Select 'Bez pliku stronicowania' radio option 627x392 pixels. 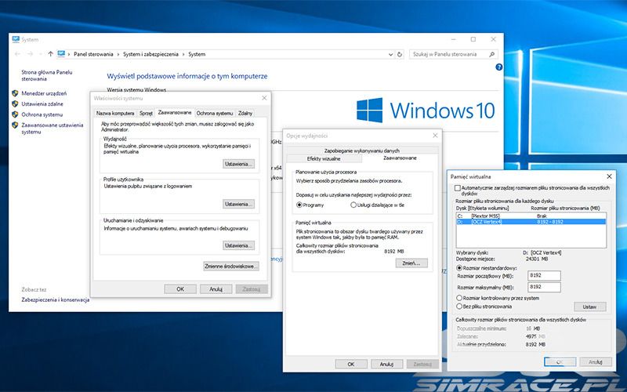[x=458, y=306]
